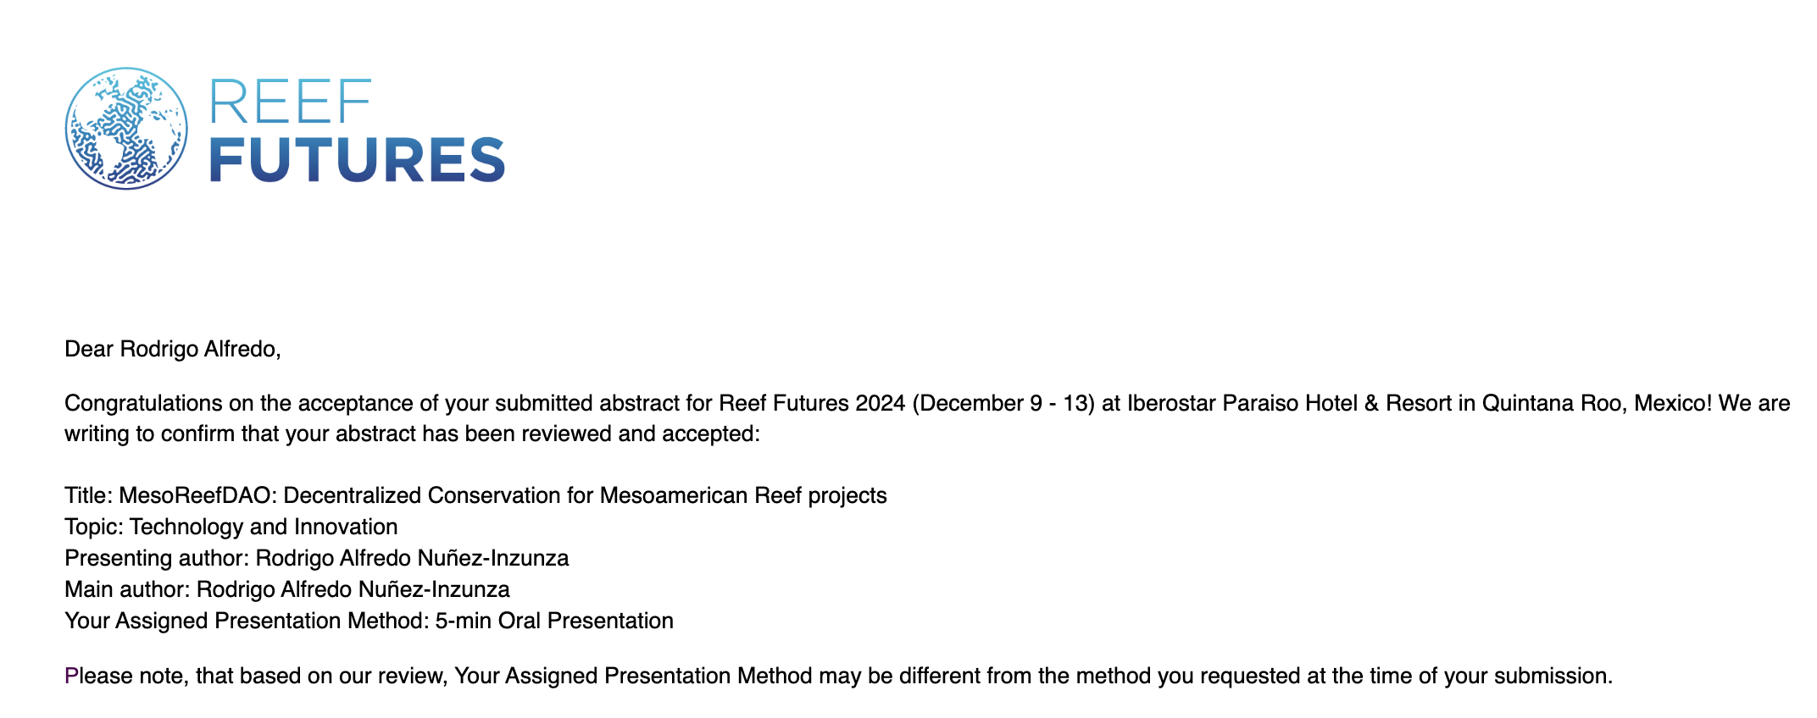
Task: Click 'Iberostar Paraiso Hotel & Resort' text
Action: coord(1288,403)
